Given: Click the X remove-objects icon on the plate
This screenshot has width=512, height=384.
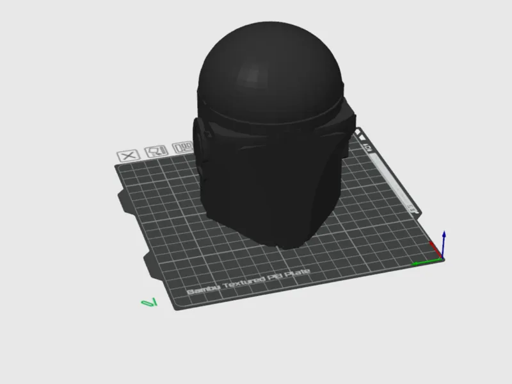Looking at the screenshot, I should coord(129,156).
